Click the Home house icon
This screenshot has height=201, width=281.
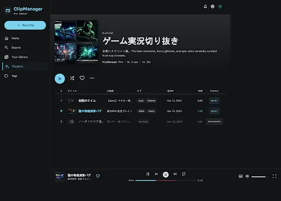pyautogui.click(x=7, y=38)
